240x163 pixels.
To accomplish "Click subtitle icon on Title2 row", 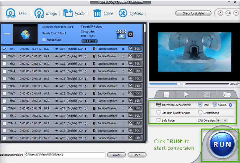I will point(94,56).
